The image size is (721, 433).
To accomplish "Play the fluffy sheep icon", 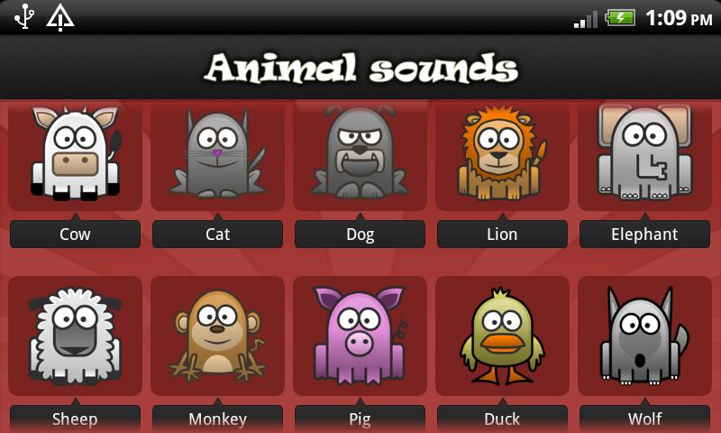I will coord(76,336).
